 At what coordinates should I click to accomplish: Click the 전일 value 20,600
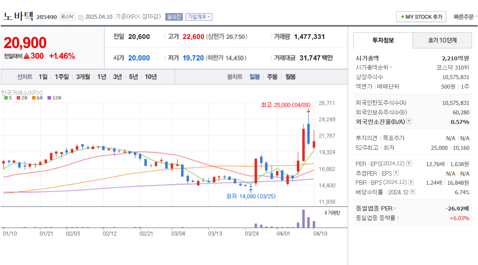point(139,37)
